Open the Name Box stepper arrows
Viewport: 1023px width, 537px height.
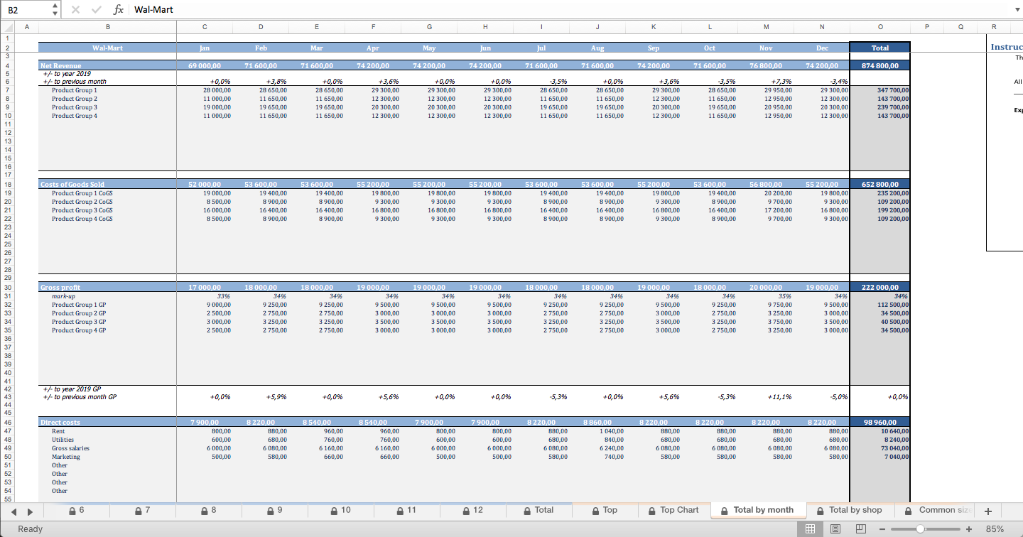(56, 9)
